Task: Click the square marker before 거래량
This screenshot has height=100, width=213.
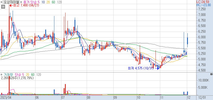Action: coord(2,75)
